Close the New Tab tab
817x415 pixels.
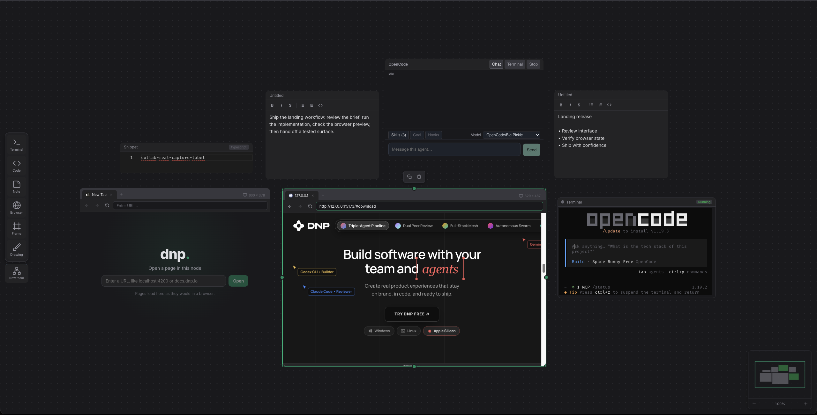point(111,195)
